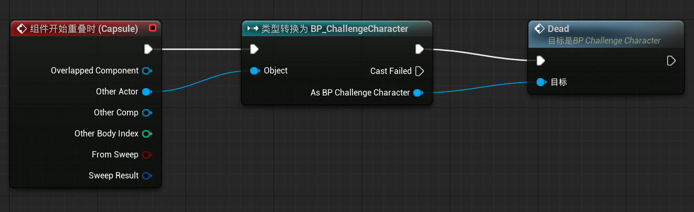Click the Dead node execution output pin
Viewport: 694px width, 212px height.
(671, 61)
